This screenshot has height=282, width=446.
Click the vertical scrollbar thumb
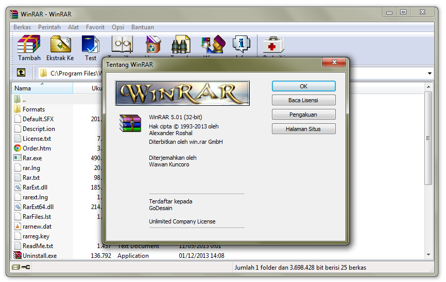coord(428,138)
